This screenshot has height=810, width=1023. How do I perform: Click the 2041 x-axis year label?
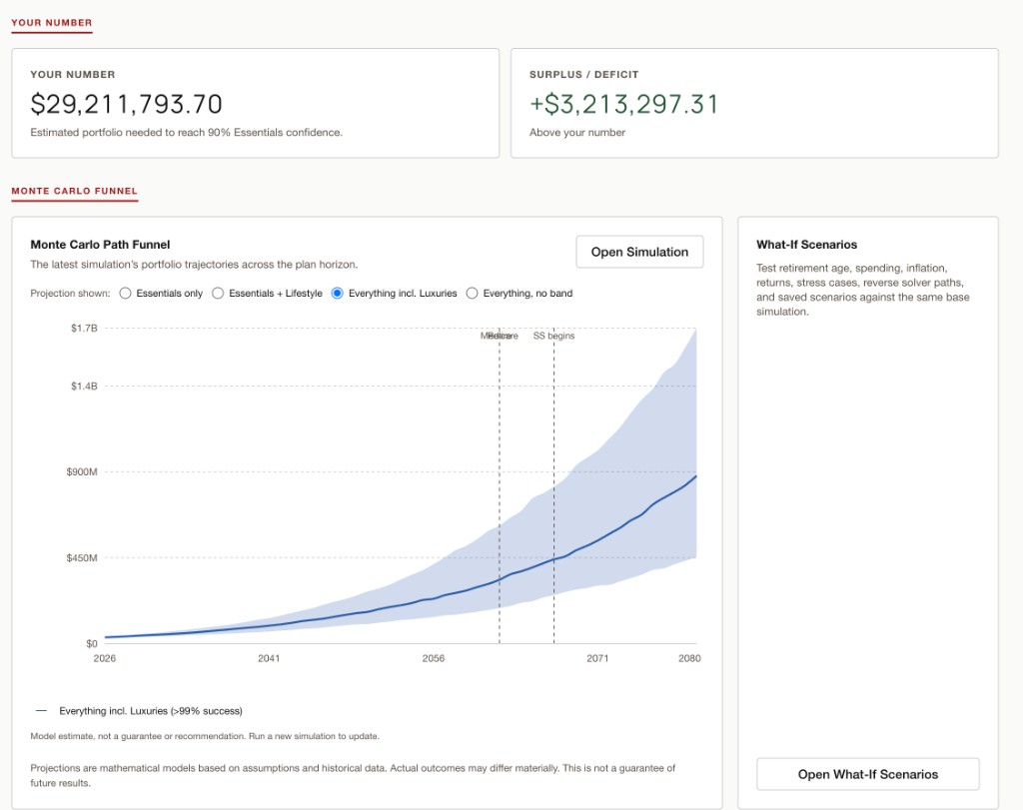[269, 658]
